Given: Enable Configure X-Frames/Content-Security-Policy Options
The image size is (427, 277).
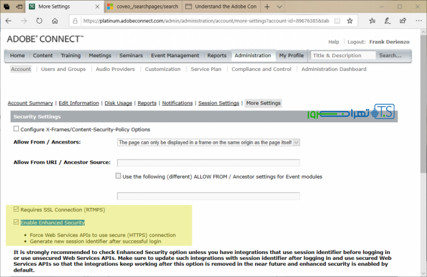Looking at the screenshot, I should [x=16, y=129].
